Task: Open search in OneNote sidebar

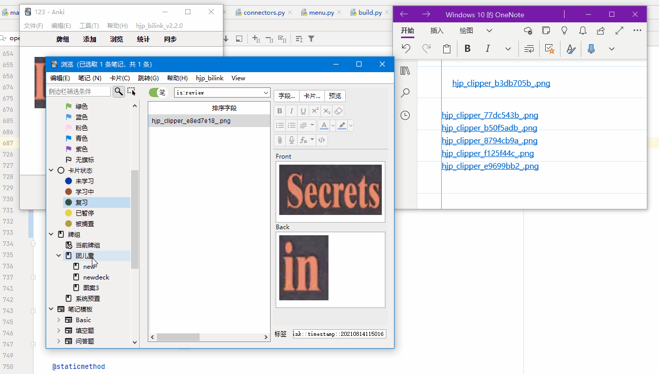Action: (405, 93)
